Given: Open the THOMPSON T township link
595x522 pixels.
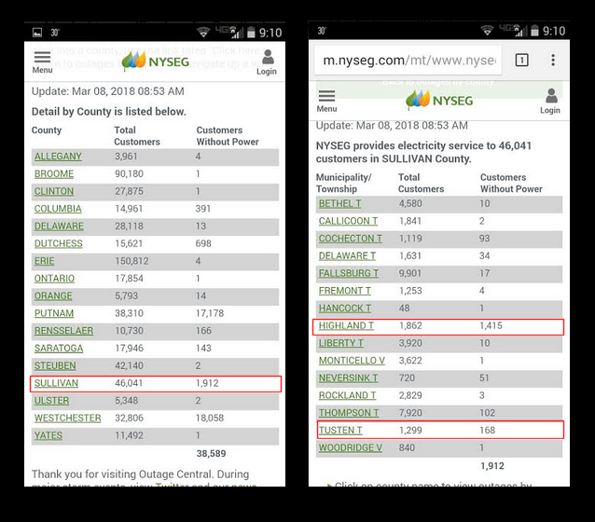Looking at the screenshot, I should coord(349,413).
